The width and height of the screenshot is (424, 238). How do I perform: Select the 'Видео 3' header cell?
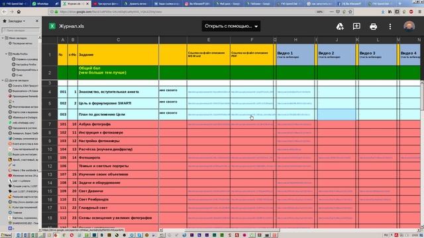(378, 54)
